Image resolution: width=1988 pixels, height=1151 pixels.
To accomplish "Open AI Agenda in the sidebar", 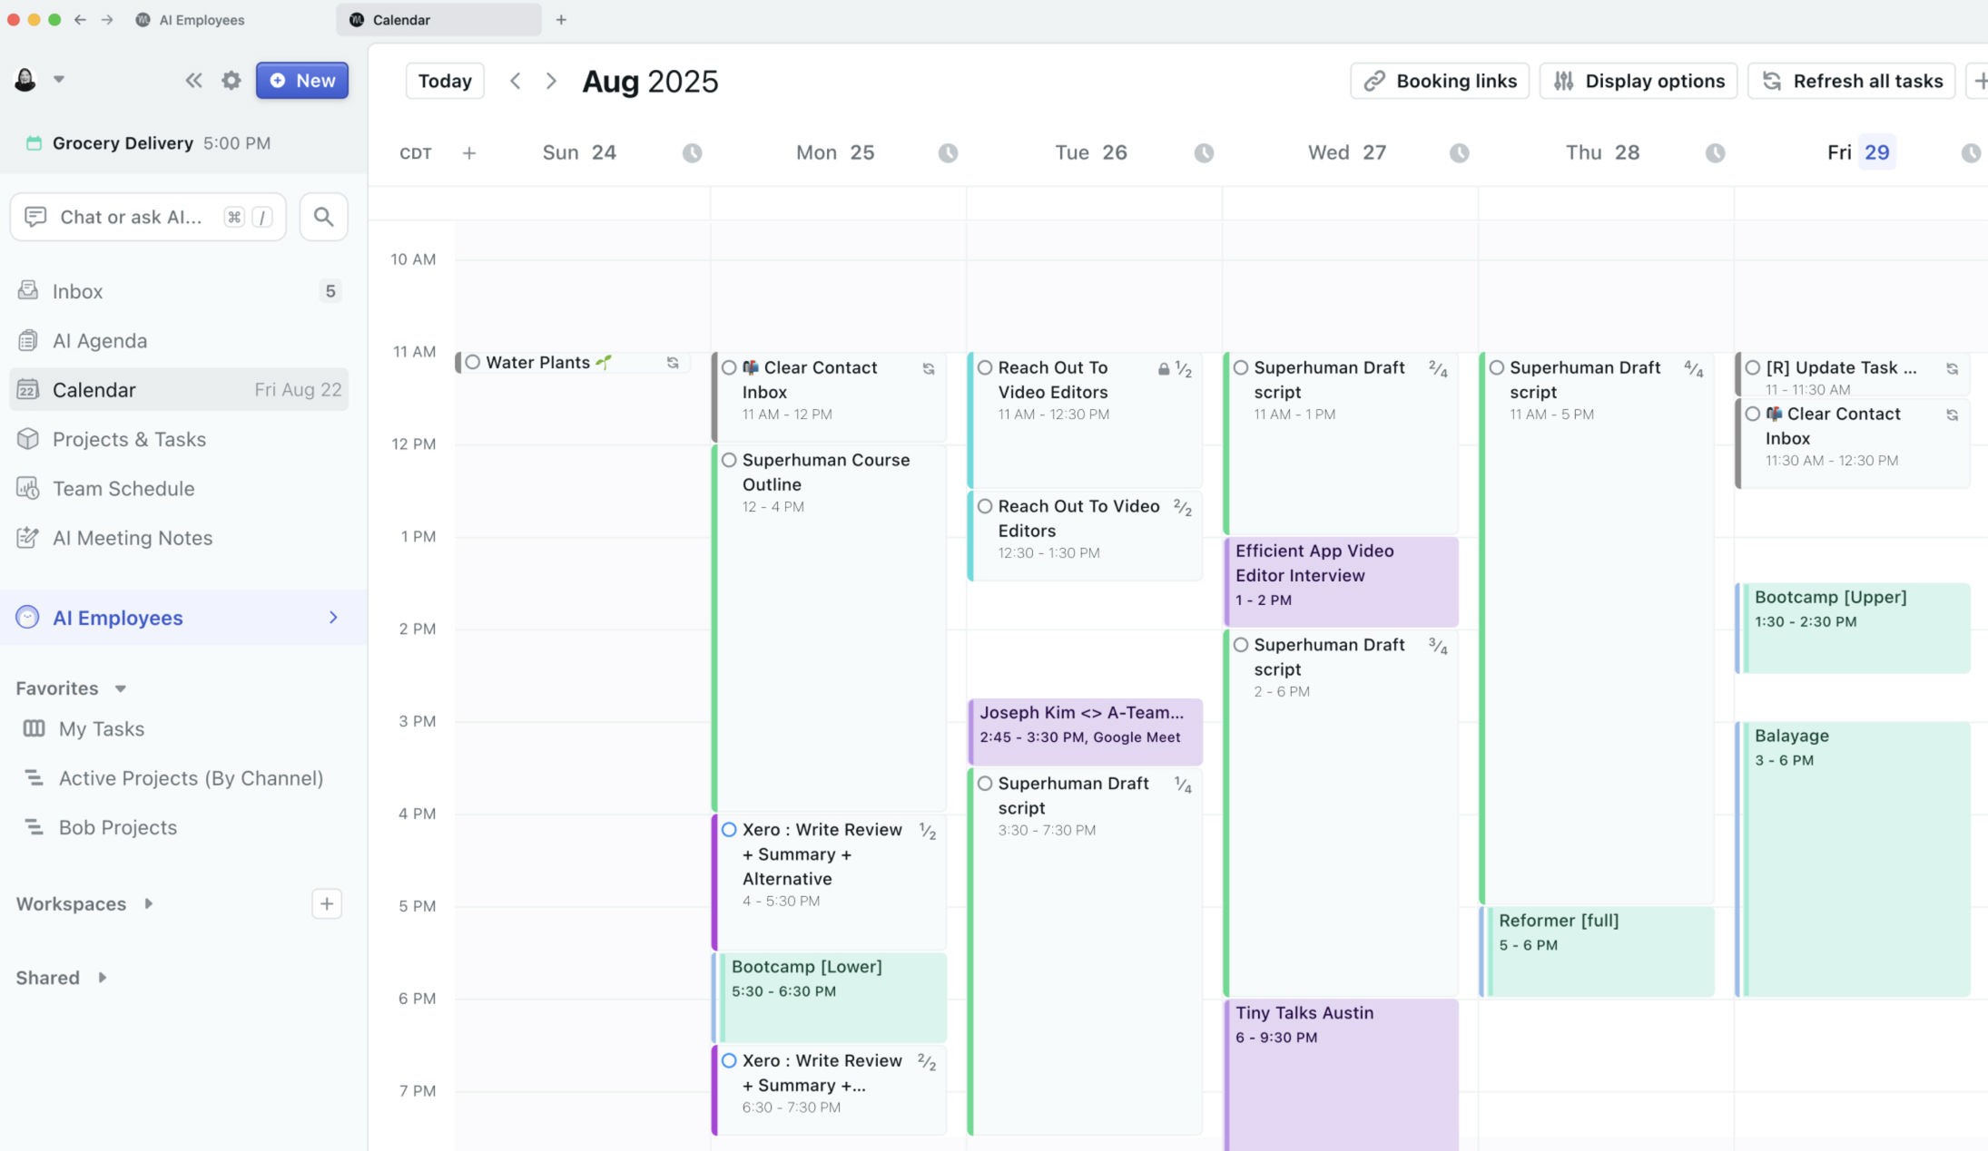I will (x=179, y=340).
